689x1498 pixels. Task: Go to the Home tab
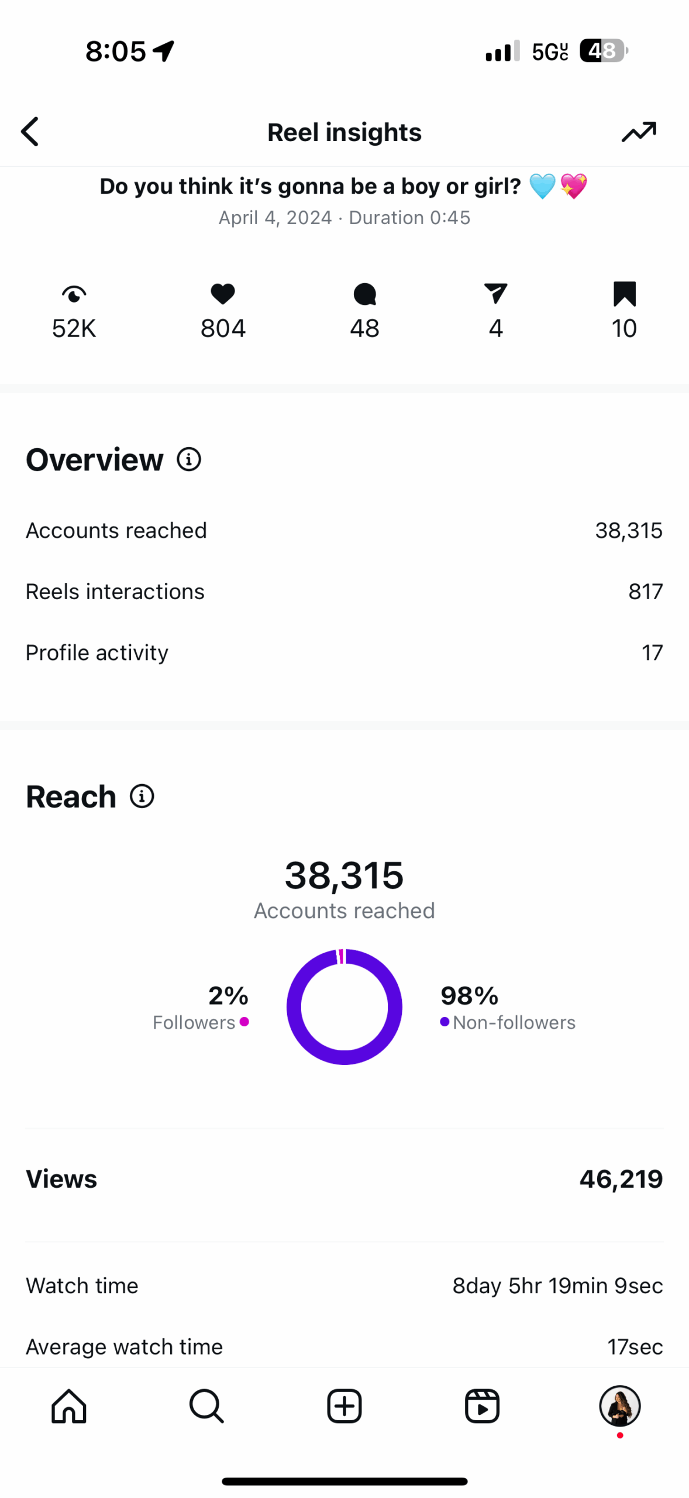pos(69,1406)
